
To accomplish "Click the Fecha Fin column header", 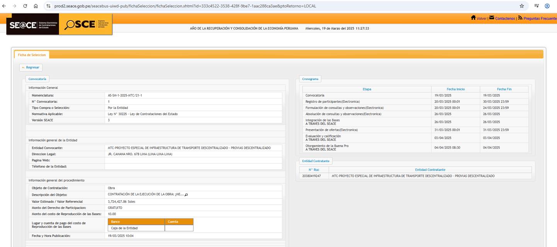I will point(504,89).
